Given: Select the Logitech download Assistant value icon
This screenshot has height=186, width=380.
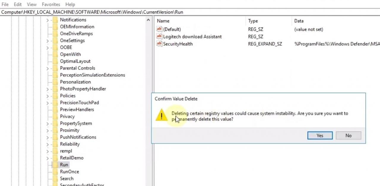Looking at the screenshot, I should (159, 36).
